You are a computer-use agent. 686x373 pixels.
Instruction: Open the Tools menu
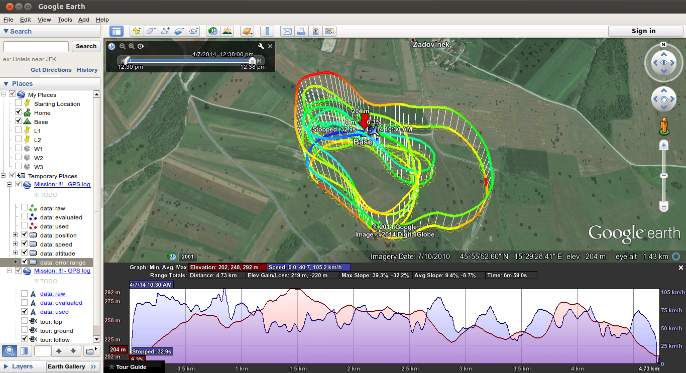tap(65, 20)
